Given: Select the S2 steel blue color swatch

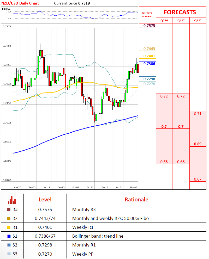Looking at the screenshot, I should pyautogui.click(x=9, y=245).
